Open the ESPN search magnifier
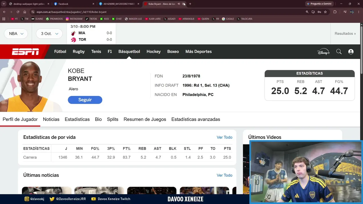363x204 pixels. point(339,52)
